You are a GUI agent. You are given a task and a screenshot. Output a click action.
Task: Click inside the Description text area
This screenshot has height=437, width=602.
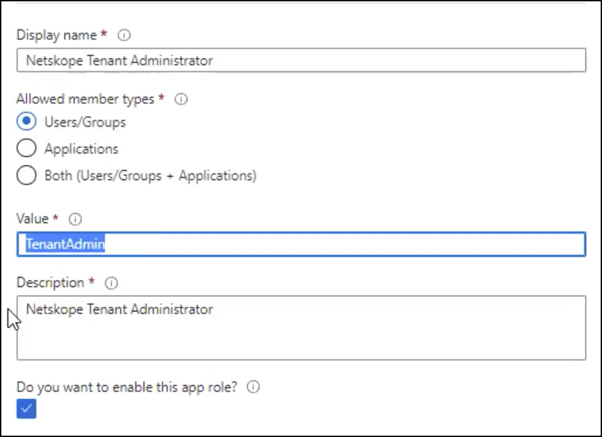(x=302, y=327)
